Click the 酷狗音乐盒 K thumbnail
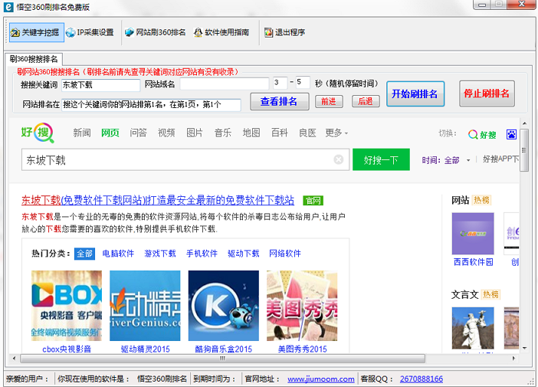The width and height of the screenshot is (538, 387). [223, 306]
